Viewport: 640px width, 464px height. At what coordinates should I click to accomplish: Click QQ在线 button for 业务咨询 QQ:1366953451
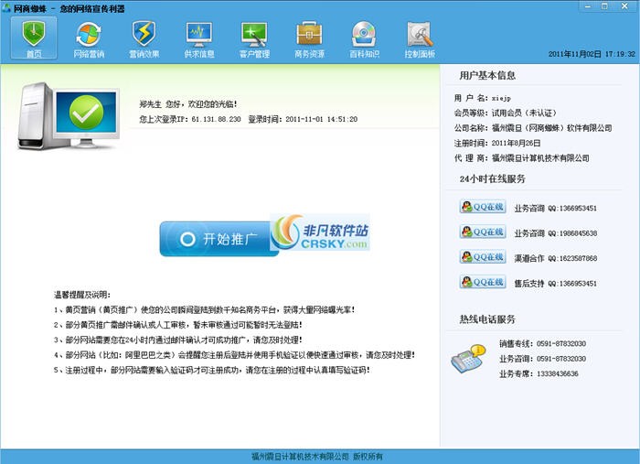pos(483,207)
